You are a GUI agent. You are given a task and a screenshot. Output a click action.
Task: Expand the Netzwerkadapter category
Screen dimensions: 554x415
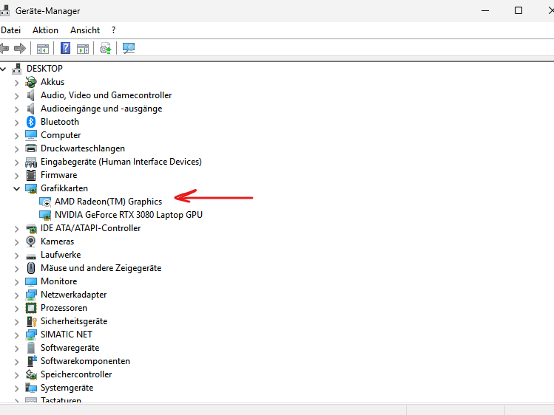point(16,295)
